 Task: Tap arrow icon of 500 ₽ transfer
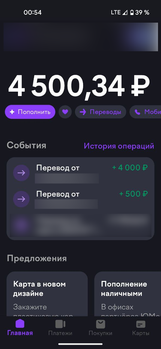tap(21, 199)
